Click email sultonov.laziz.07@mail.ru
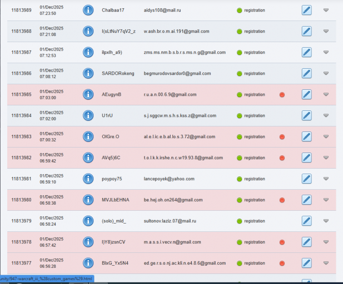This screenshot has width=343, height=284. click(x=170, y=221)
